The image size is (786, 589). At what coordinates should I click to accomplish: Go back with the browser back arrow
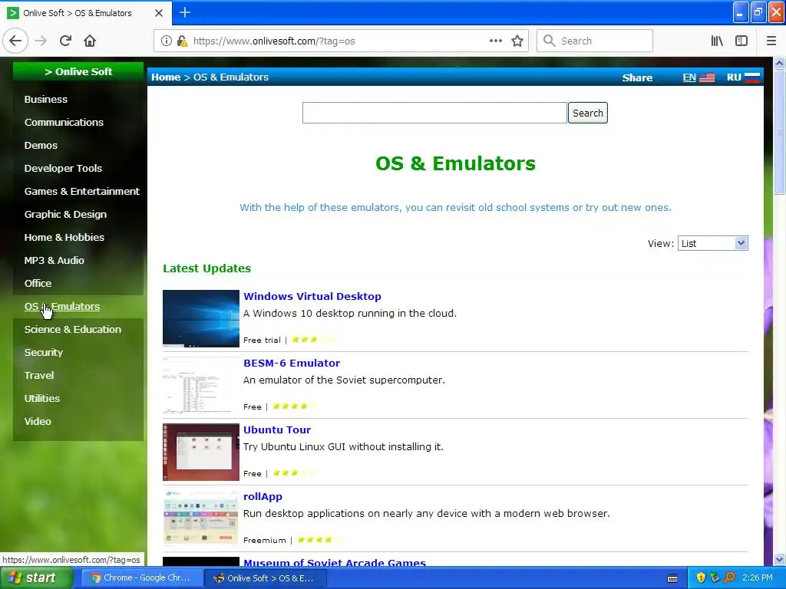tap(15, 41)
